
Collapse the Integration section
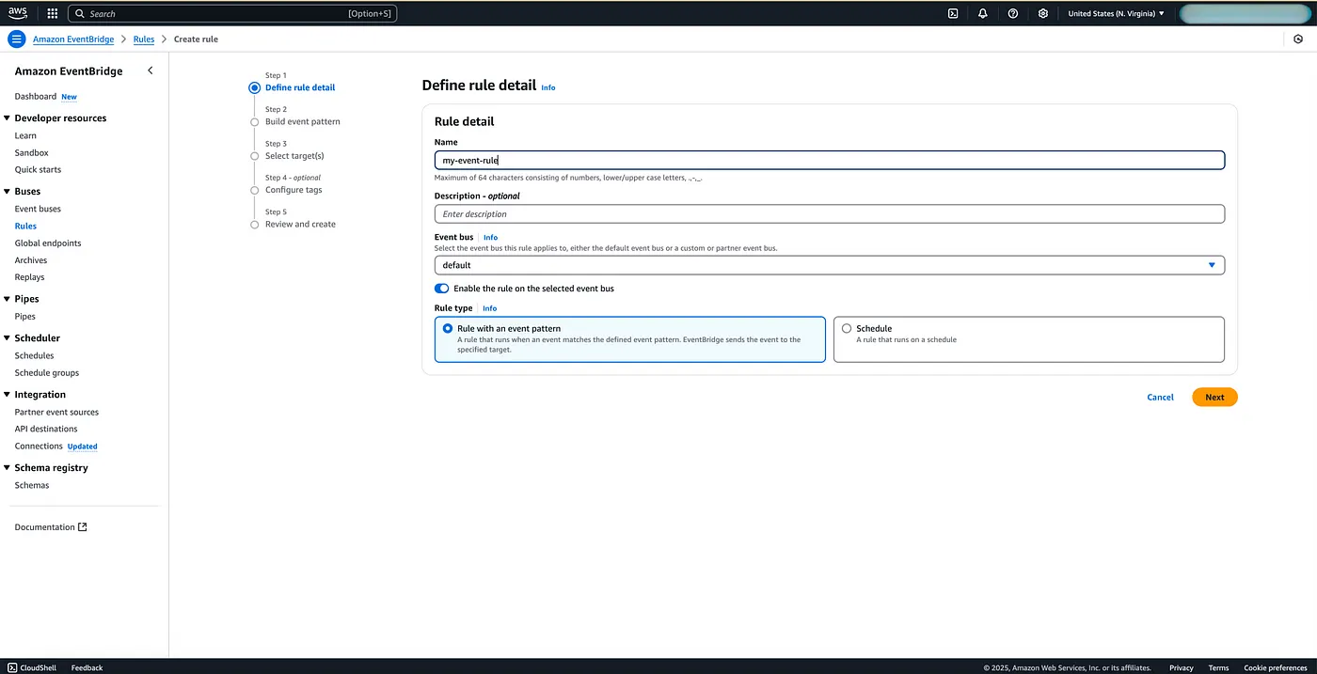tap(7, 395)
